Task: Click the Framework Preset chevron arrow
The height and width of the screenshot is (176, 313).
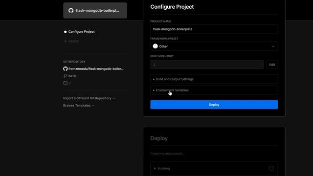Action: [273, 46]
